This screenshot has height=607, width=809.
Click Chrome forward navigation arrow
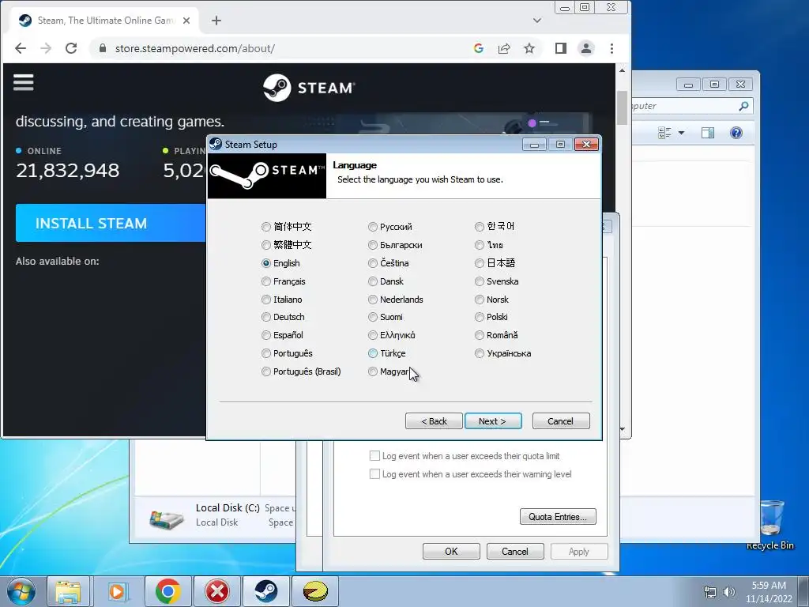(x=46, y=48)
